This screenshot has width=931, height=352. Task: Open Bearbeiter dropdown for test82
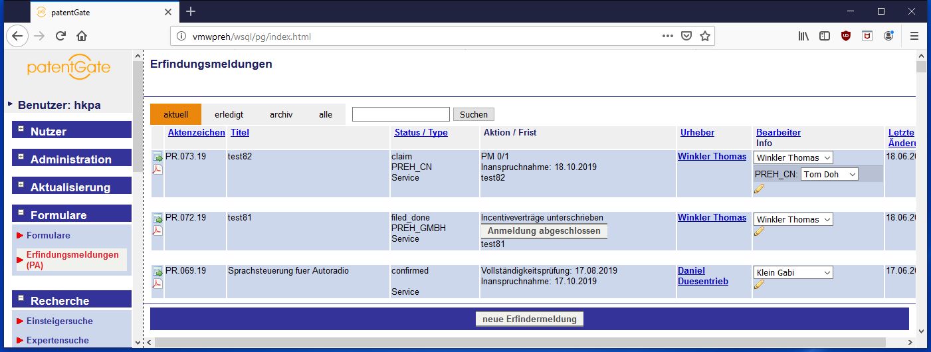[793, 157]
